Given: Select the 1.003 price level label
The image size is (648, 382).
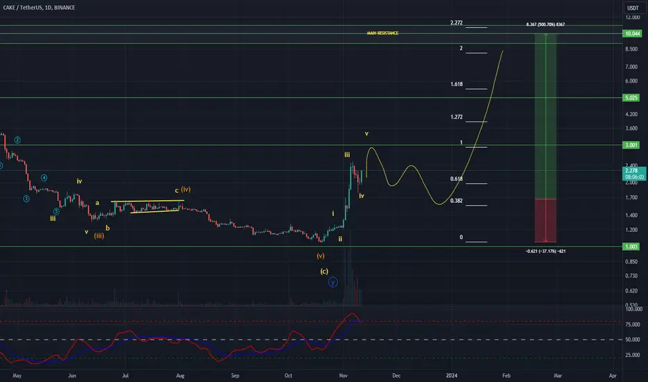Looking at the screenshot, I should pyautogui.click(x=631, y=247).
